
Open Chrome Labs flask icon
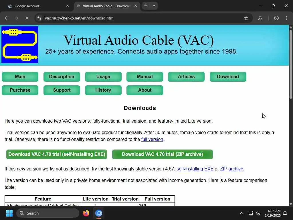(260, 18)
